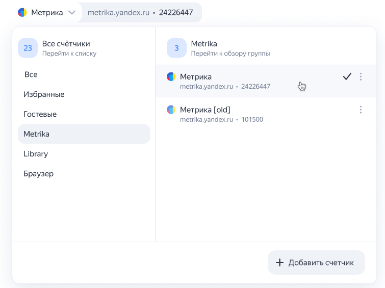Click the checkmark on selected Метрика counter

click(347, 76)
